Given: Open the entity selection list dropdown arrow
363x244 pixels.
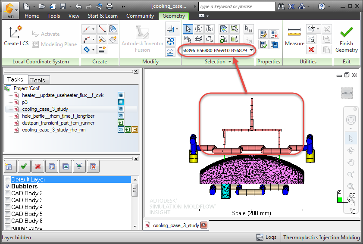Looking at the screenshot, I should (251, 50).
